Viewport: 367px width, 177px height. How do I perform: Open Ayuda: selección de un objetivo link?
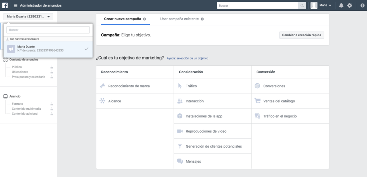(x=187, y=58)
